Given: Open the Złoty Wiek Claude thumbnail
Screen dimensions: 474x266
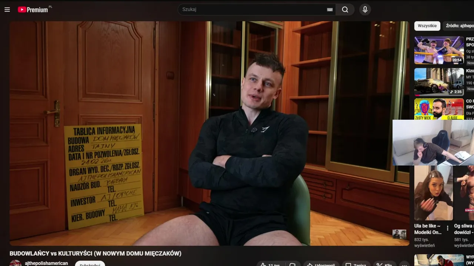Looking at the screenshot, I should coord(439,109).
